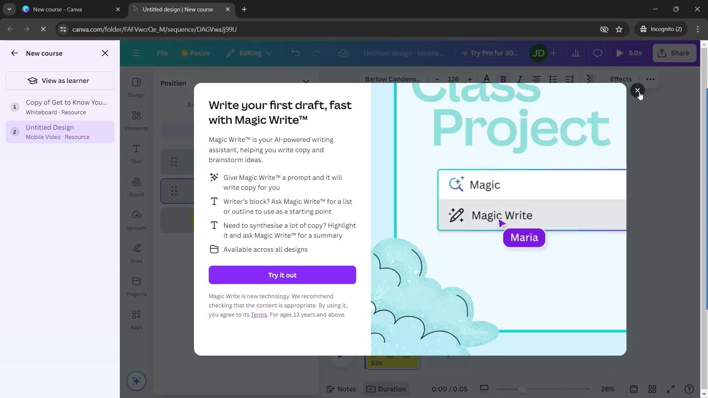Screen dimensions: 708x398
Task: Open the Terms hyperlink
Action: click(259, 315)
